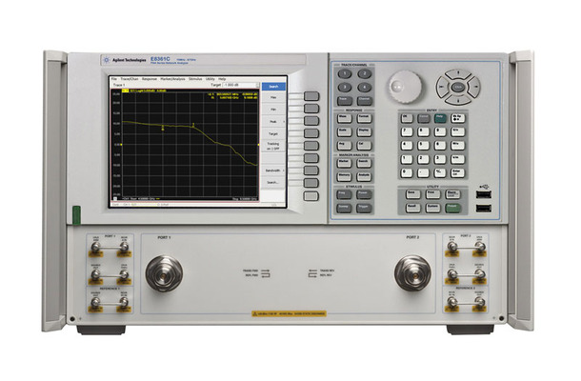The width and height of the screenshot is (581, 381).
Task: Toggle the green power switch
Action: pyautogui.click(x=76, y=215)
